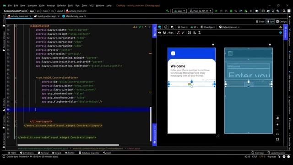Open the Logcat tool window
This screenshot has width=293, height=165.
[x=57, y=153]
